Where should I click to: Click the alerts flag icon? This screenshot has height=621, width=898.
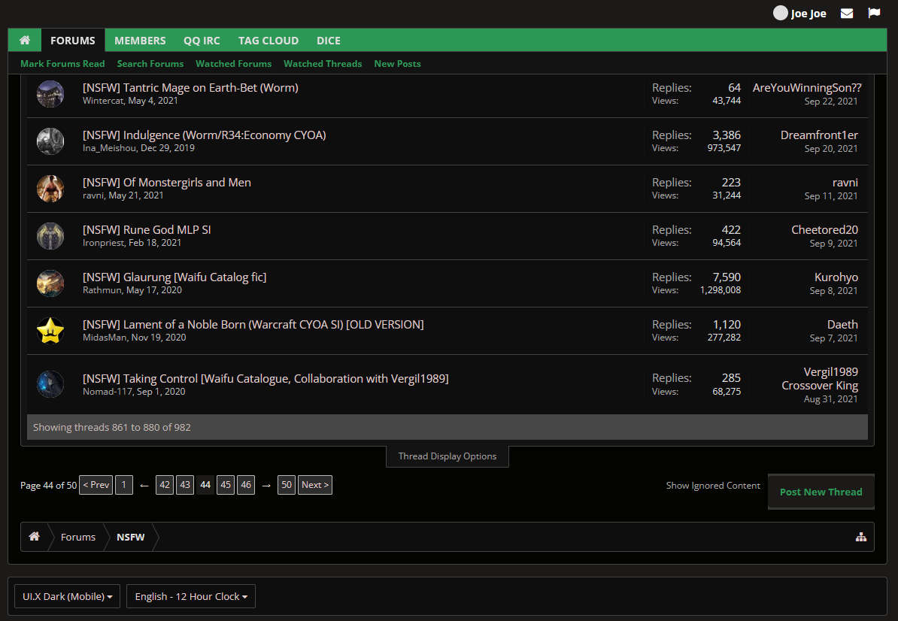coord(874,14)
